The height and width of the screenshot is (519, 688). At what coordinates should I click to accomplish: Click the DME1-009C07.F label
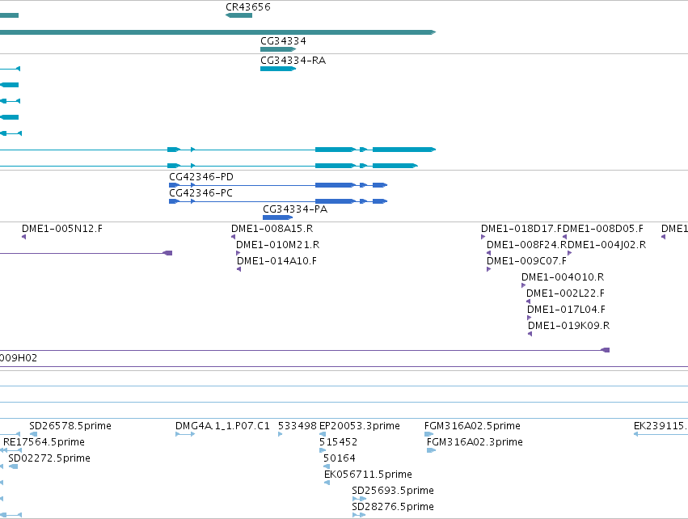point(526,261)
